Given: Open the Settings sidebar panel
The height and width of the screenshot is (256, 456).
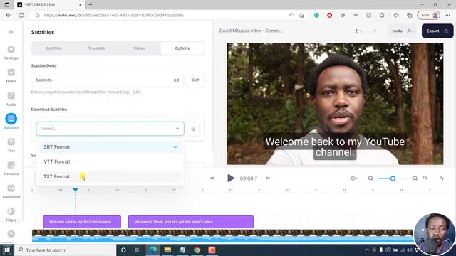Looking at the screenshot, I should click(x=11, y=53).
